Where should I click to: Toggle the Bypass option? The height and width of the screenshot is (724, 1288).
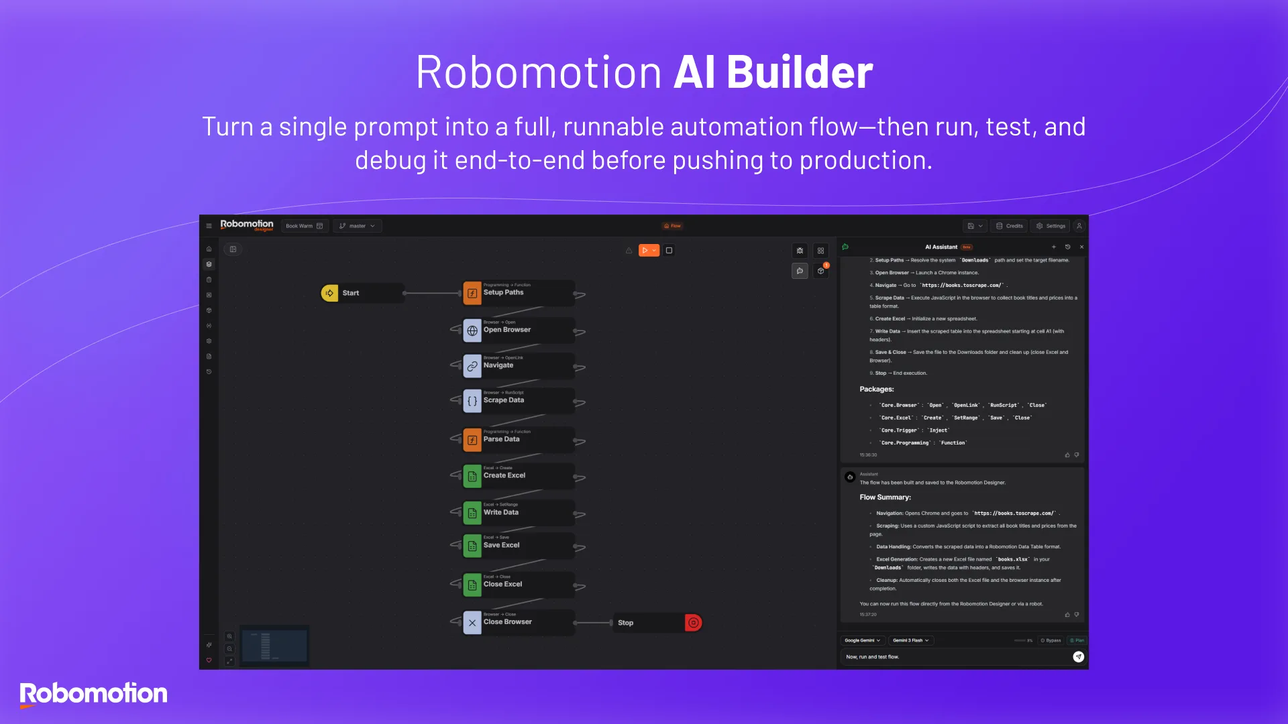pos(1051,640)
